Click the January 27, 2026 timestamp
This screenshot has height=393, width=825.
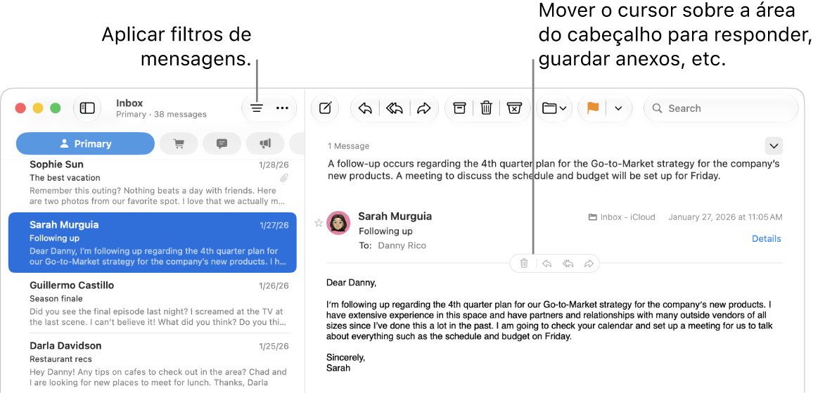click(725, 217)
